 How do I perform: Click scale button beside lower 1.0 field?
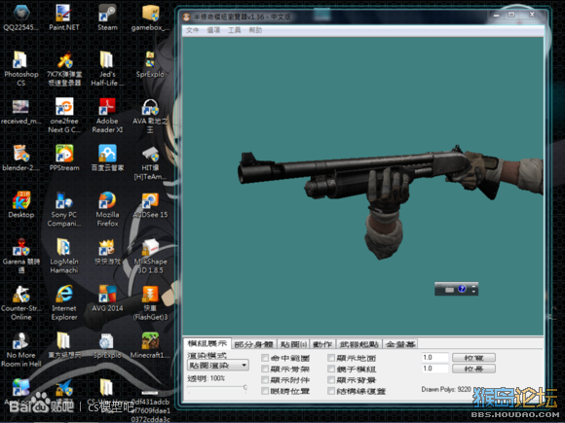coord(473,369)
